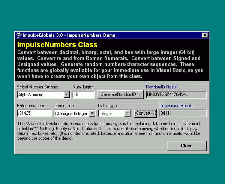Click the Num. Digits input field

[84, 94]
